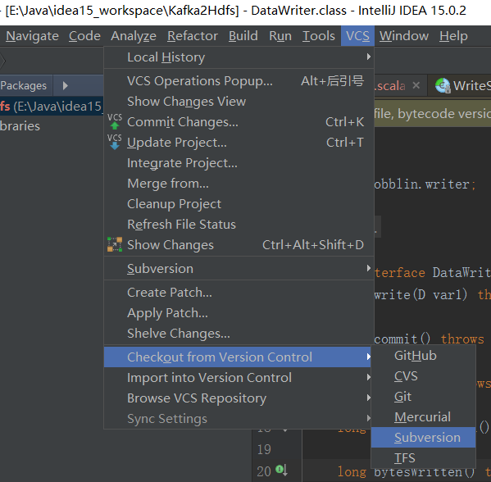The height and width of the screenshot is (482, 491).
Task: Expand Import into Version Control submenu
Action: [x=239, y=378]
